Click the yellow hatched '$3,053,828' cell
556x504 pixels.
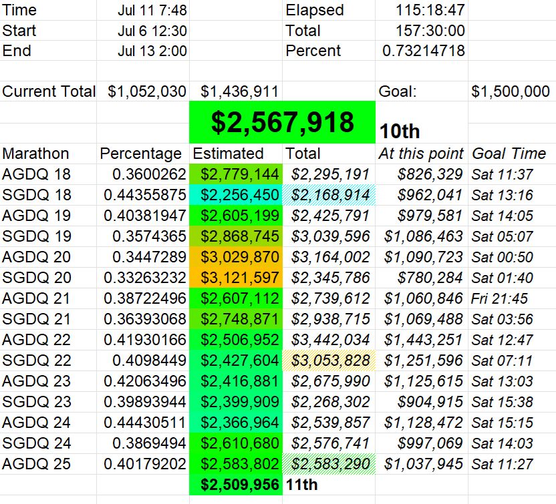(329, 360)
